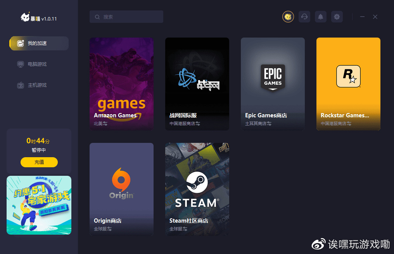Click the Steam logo
394x254 pixels.
coord(197,189)
